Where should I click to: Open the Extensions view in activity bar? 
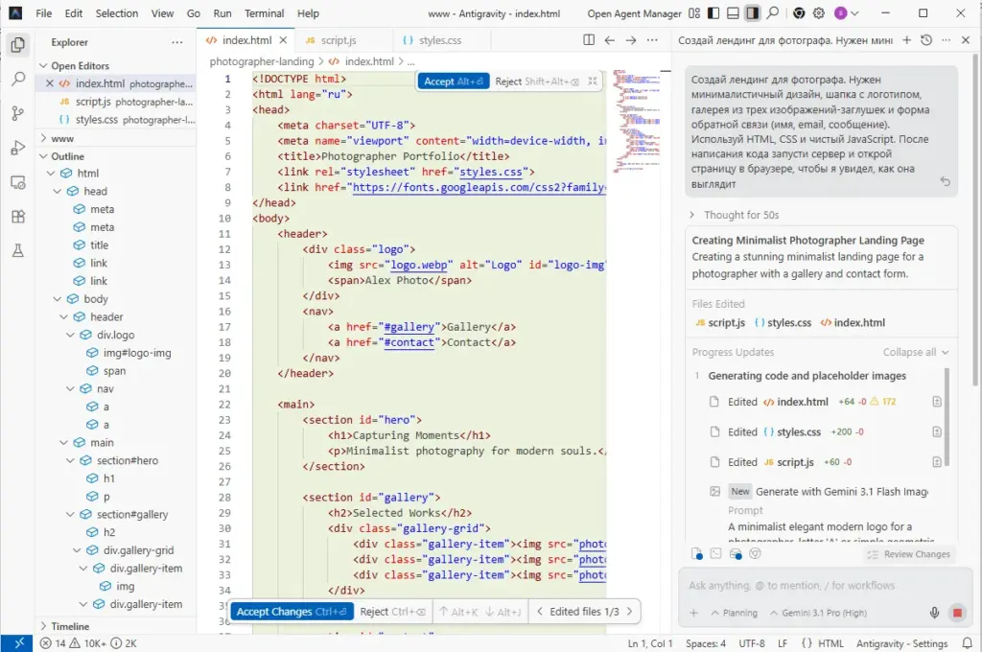17,217
